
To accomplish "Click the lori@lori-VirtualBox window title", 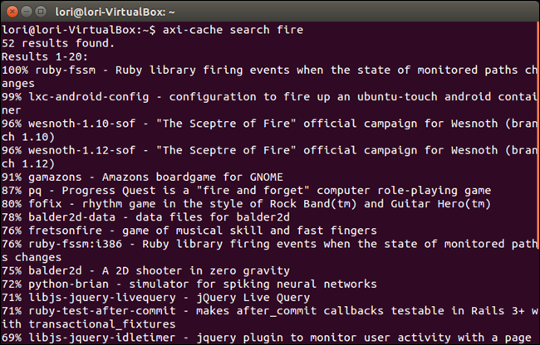I will click(115, 12).
